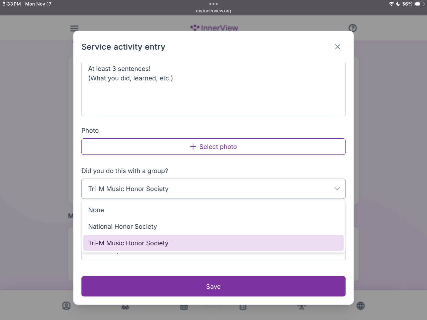The image size is (427, 320).
Task: Click the Wi-Fi status icon
Action: click(391, 4)
